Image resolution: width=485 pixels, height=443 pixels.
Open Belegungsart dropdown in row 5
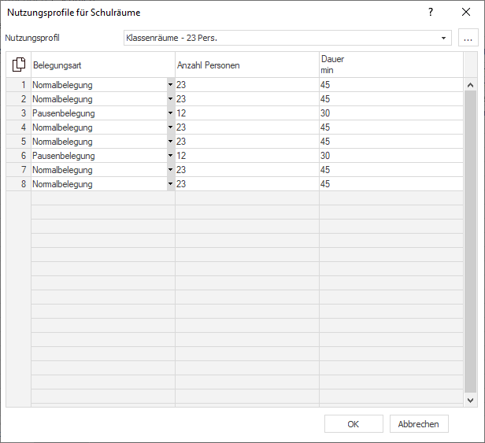(x=170, y=142)
